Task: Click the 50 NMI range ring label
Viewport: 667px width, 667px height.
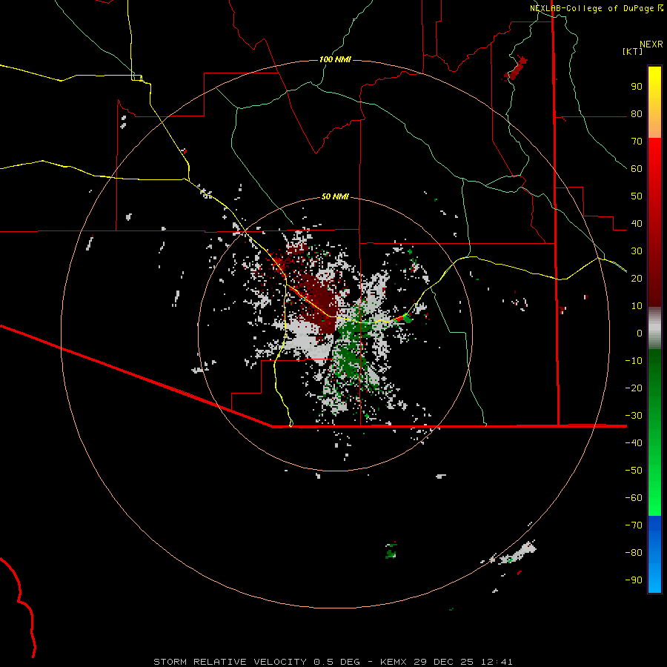Action: pyautogui.click(x=335, y=196)
